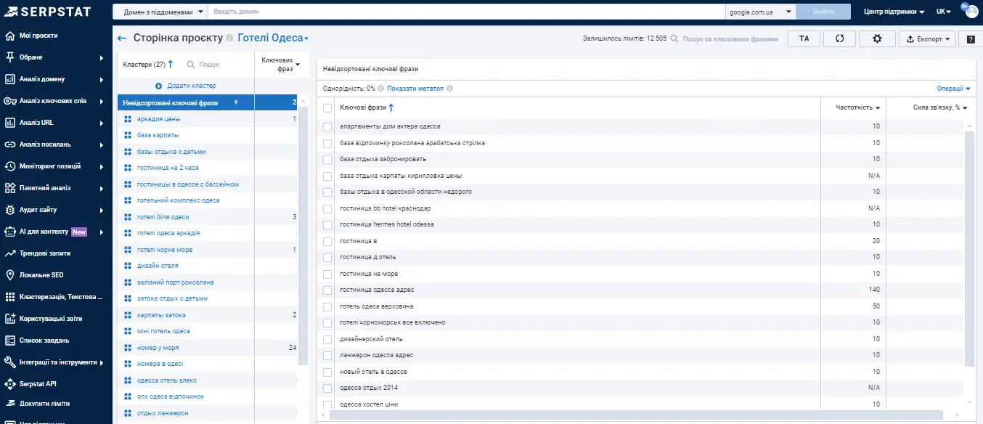Click cluster icon of аркадия цены
Image resolution: width=983 pixels, height=424 pixels.
tap(128, 119)
